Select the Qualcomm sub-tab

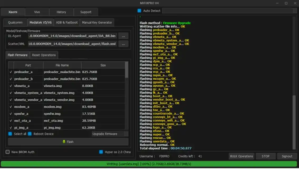[x=15, y=22]
